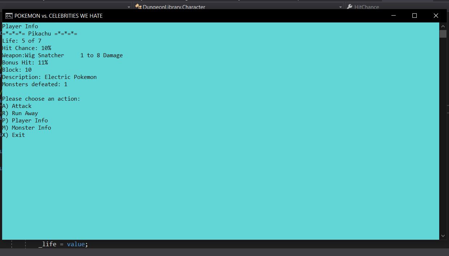Click the 'X) Exit' option line
The height and width of the screenshot is (256, 449).
pyautogui.click(x=14, y=135)
